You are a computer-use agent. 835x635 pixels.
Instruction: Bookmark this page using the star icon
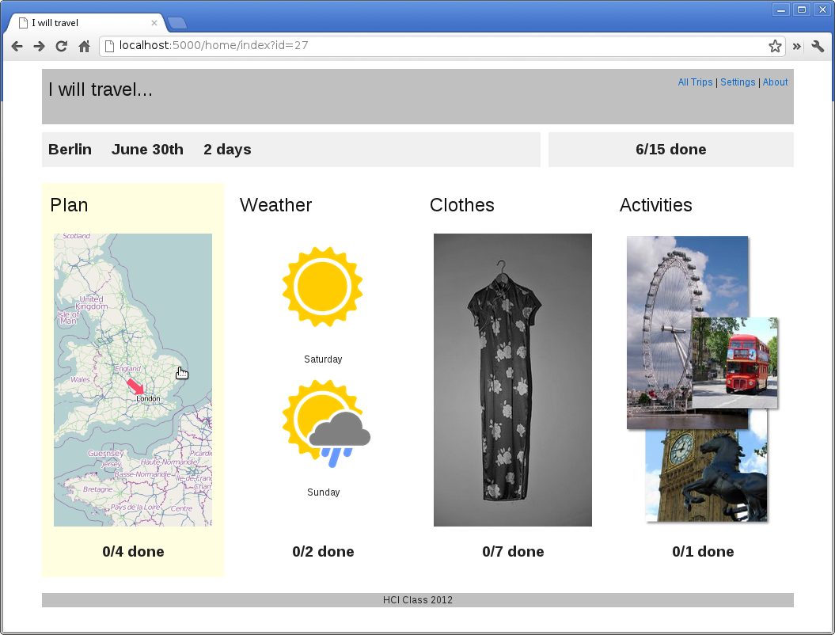click(x=775, y=46)
